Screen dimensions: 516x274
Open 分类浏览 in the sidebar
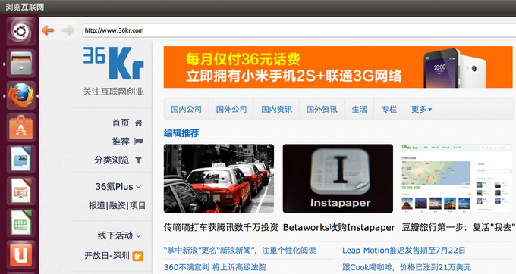pyautogui.click(x=112, y=160)
